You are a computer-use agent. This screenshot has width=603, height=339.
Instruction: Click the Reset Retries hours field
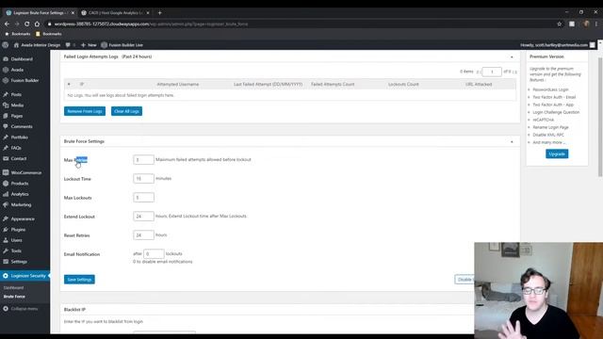[x=143, y=235]
